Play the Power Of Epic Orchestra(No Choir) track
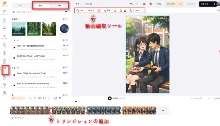 click(x=14, y=75)
